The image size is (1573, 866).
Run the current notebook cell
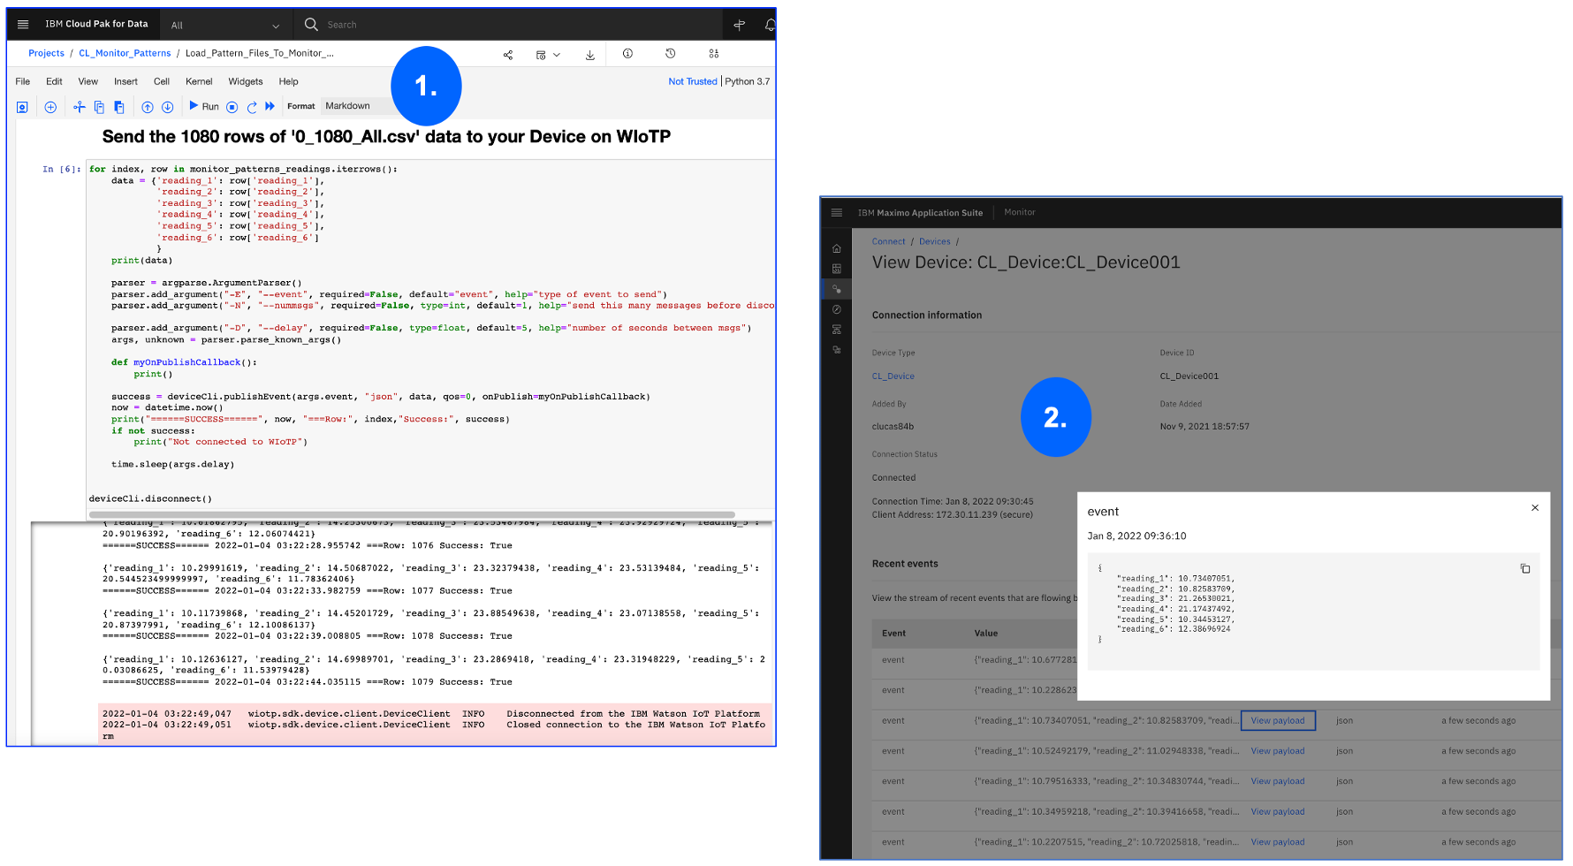pyautogui.click(x=204, y=106)
